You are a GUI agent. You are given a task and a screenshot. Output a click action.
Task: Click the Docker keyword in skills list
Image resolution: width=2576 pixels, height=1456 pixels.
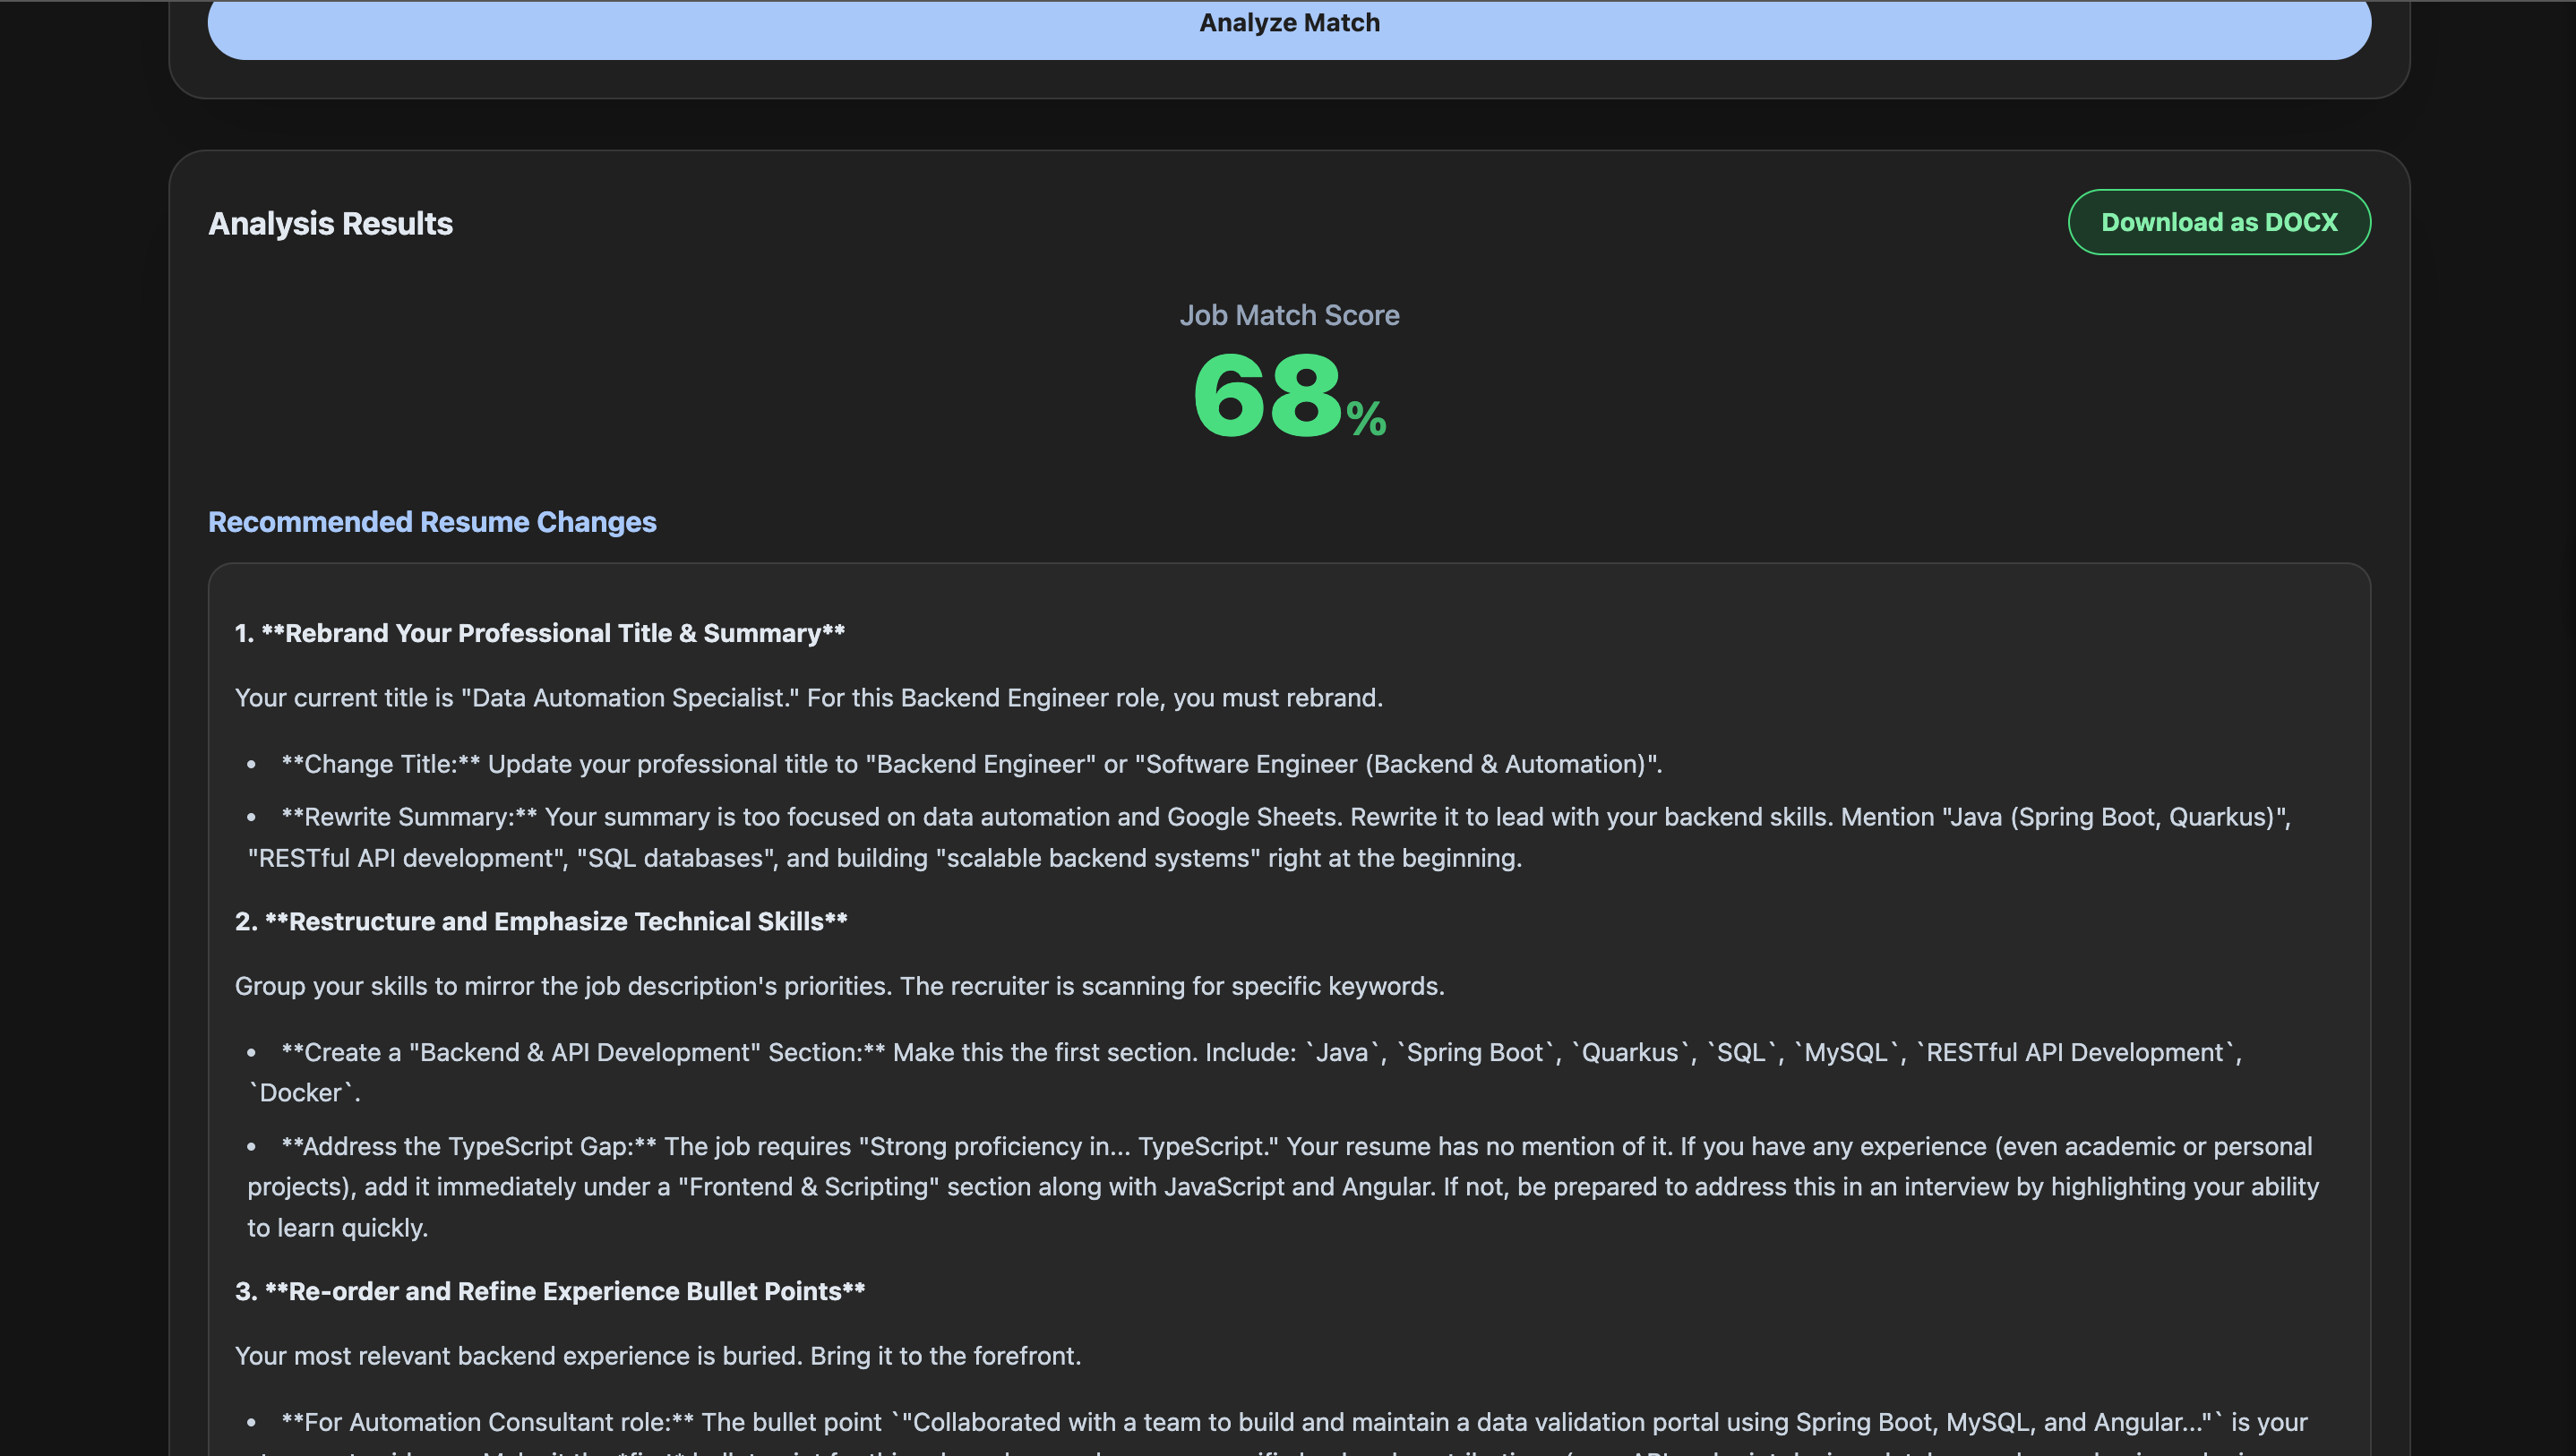coord(303,1093)
